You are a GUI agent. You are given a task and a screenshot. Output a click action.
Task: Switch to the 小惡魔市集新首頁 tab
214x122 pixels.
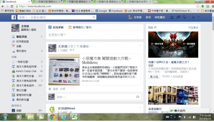137,2
